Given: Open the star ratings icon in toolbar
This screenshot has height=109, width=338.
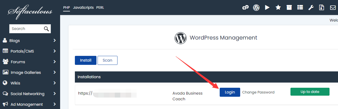Looking at the screenshot, I should 278,8.
